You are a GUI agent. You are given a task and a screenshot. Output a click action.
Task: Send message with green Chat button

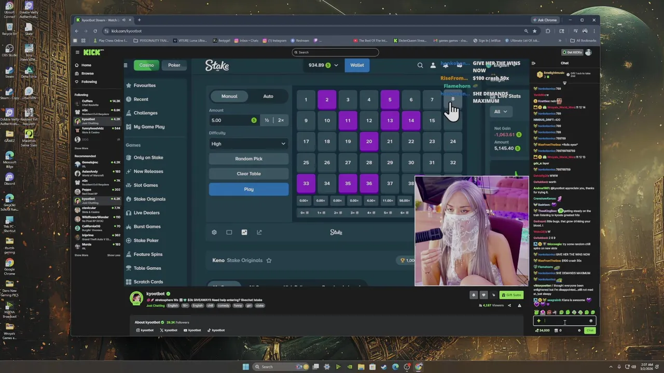590,330
